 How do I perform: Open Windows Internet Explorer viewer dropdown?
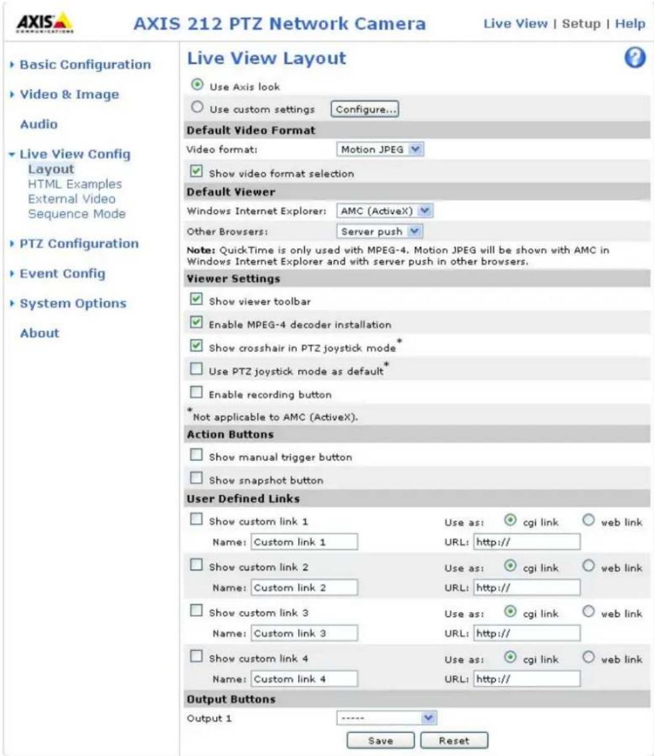pos(385,211)
